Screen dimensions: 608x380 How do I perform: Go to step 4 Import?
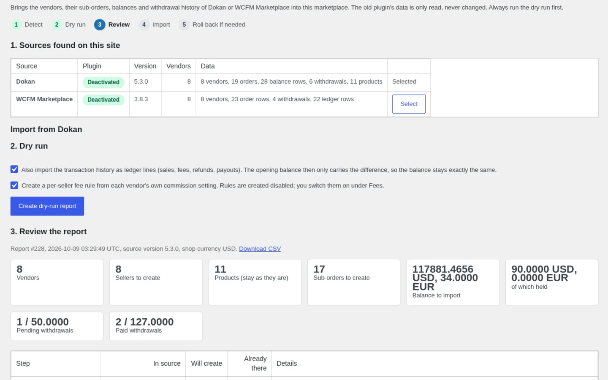tap(155, 24)
